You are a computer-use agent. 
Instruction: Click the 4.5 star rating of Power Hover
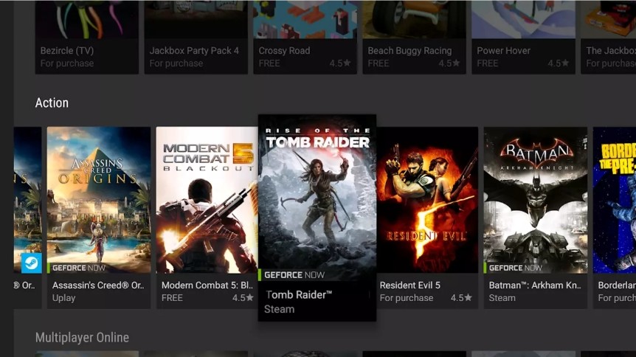coord(558,63)
